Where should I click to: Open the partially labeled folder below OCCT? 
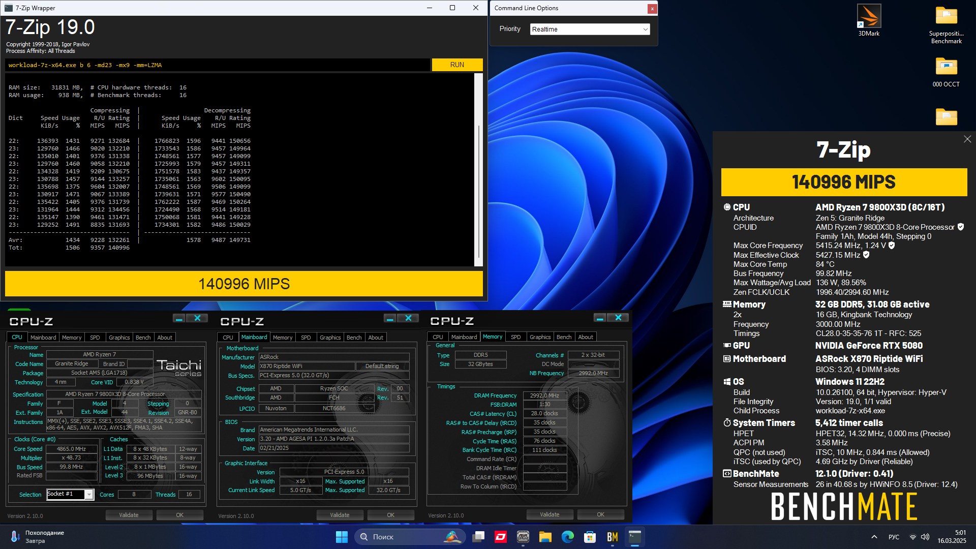click(x=946, y=117)
